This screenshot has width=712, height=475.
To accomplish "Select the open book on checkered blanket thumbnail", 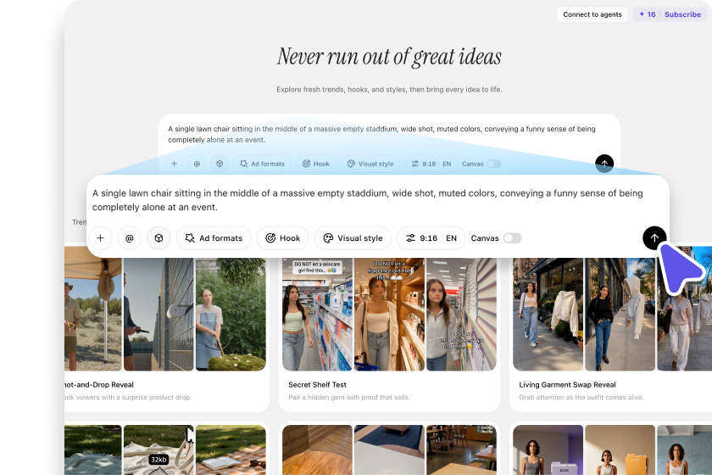I will coord(231,450).
